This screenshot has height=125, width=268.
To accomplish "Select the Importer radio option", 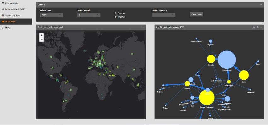I will [x=116, y=17].
